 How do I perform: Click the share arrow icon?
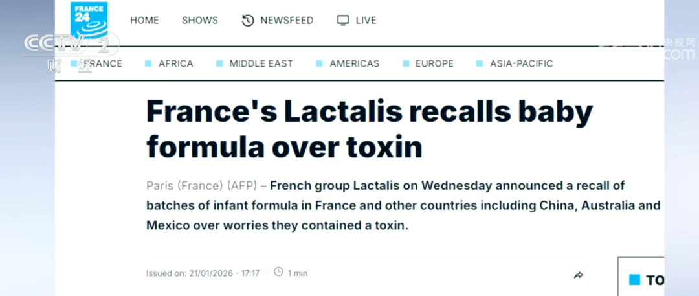pyautogui.click(x=579, y=275)
